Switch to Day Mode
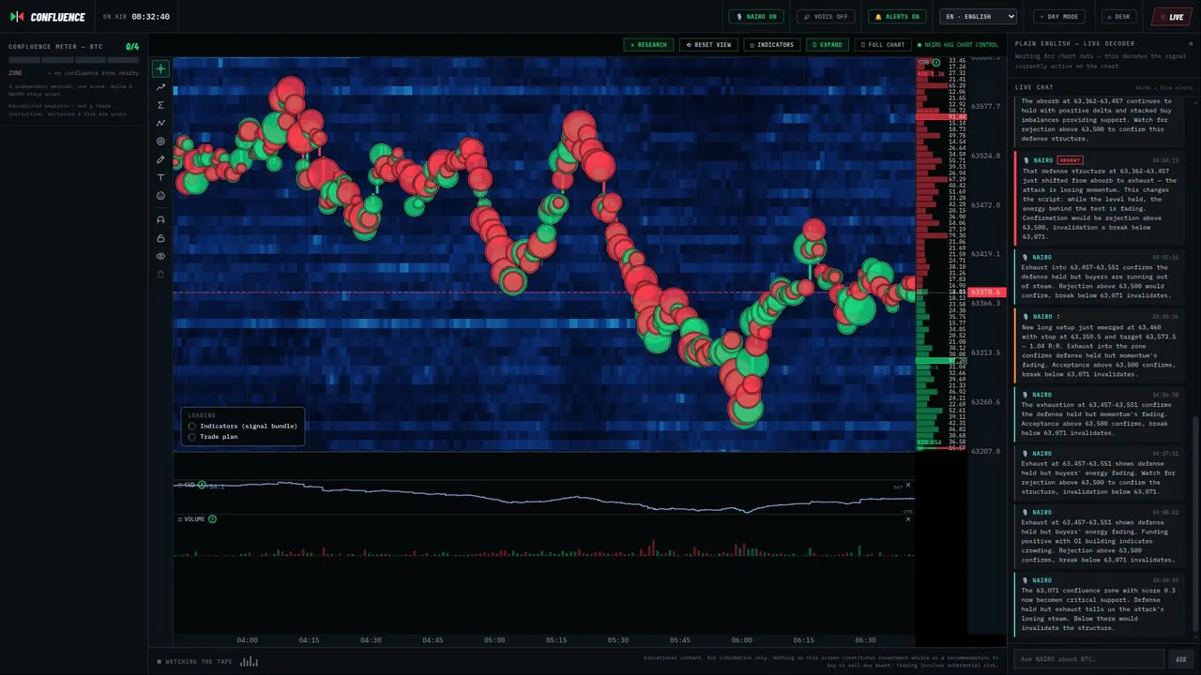This screenshot has width=1201, height=675. click(1059, 17)
